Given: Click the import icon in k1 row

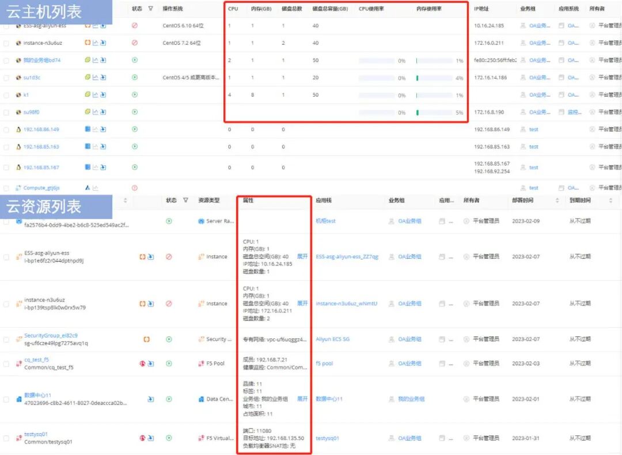Looking at the screenshot, I should point(103,95).
